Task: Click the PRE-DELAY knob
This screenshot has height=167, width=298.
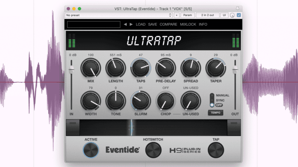Action: pos(166,68)
